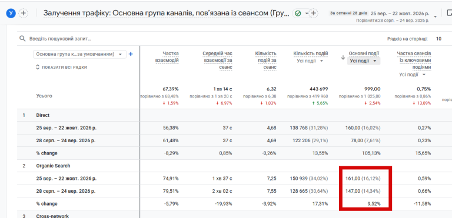The width and height of the screenshot is (452, 218).
Task: Click the 'Кількість подій' column header
Action: click(311, 53)
